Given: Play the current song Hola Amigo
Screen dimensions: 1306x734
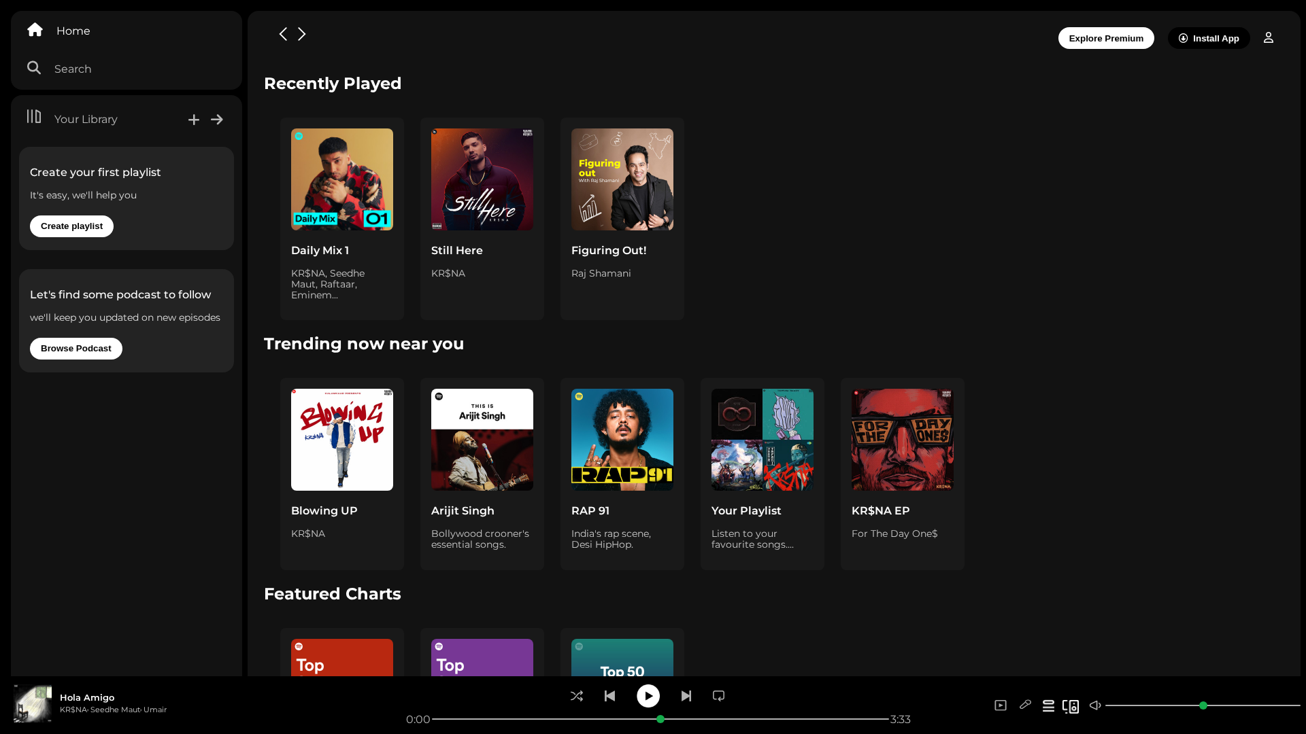Looking at the screenshot, I should [648, 696].
